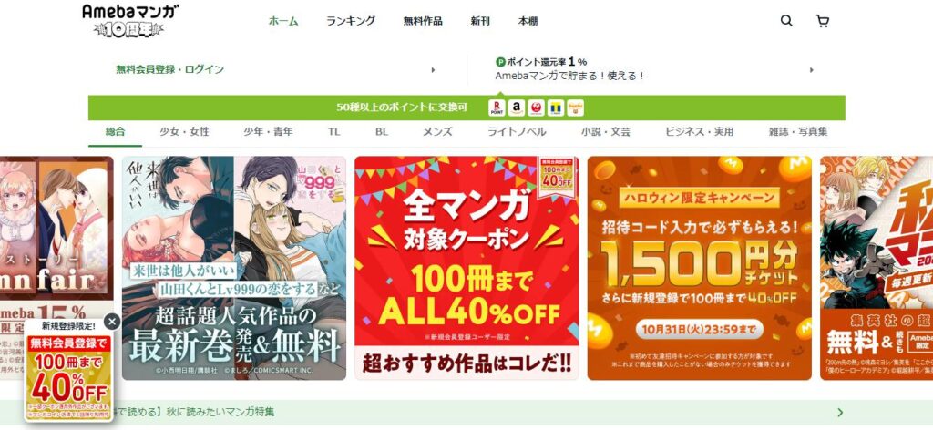The height and width of the screenshot is (430, 933).
Task: Click the red JAL point icon
Action: click(536, 107)
